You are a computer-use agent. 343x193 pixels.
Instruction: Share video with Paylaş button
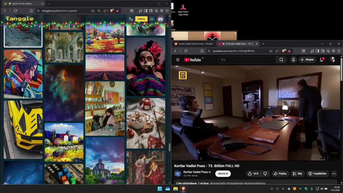[280, 173]
